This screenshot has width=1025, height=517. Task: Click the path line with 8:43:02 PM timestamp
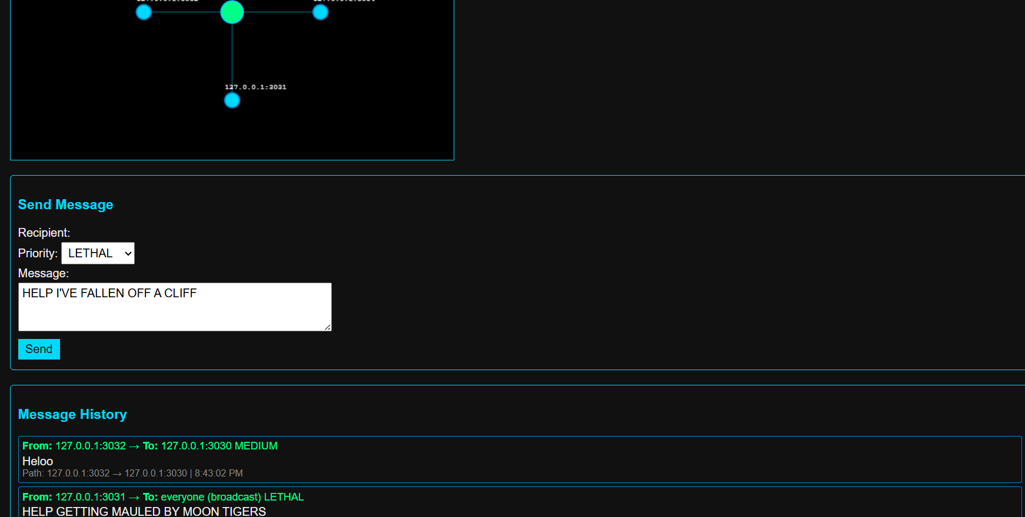click(132, 473)
